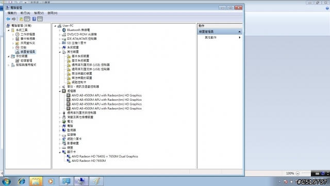Open the 檢視(V) menu
This screenshot has height=186, width=330.
(39, 13)
